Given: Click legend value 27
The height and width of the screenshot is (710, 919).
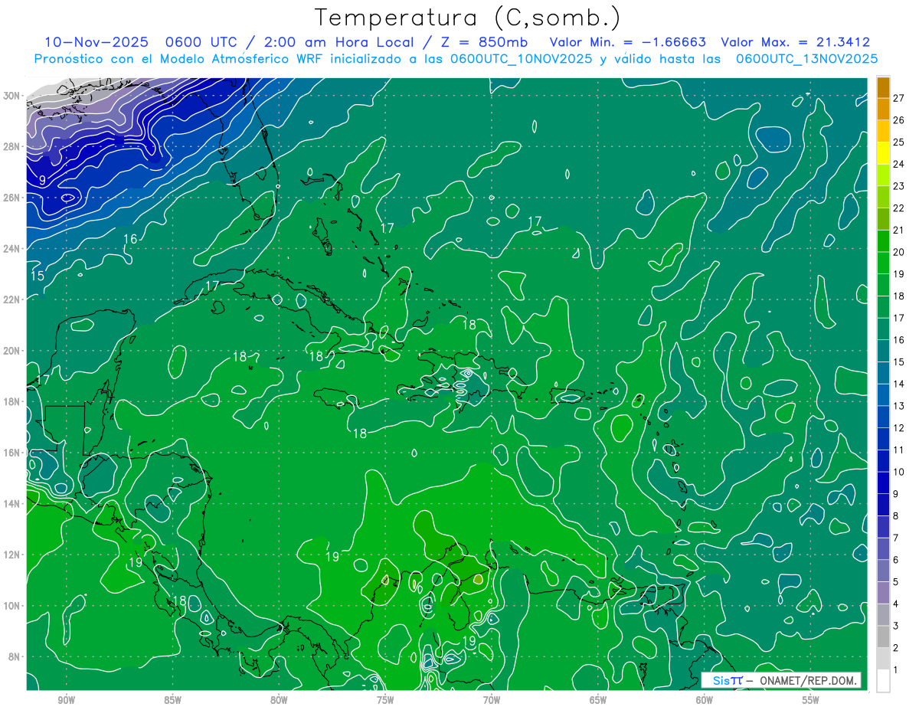Looking at the screenshot, I should tap(899, 97).
